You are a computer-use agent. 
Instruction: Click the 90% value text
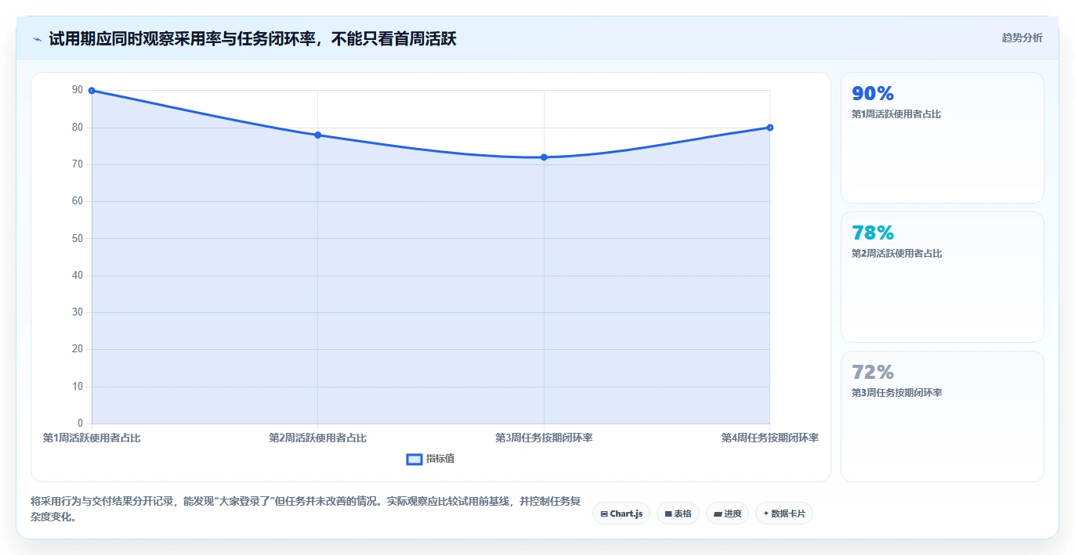873,93
